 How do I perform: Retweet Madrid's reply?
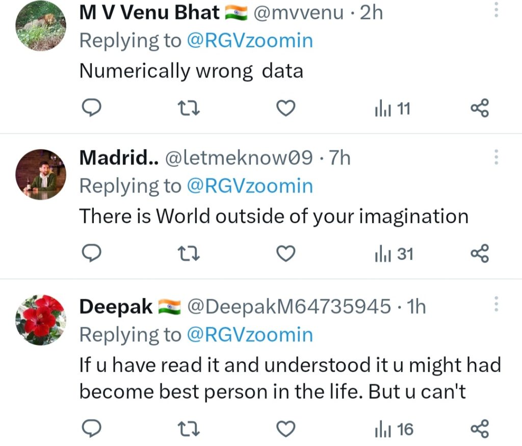point(189,253)
